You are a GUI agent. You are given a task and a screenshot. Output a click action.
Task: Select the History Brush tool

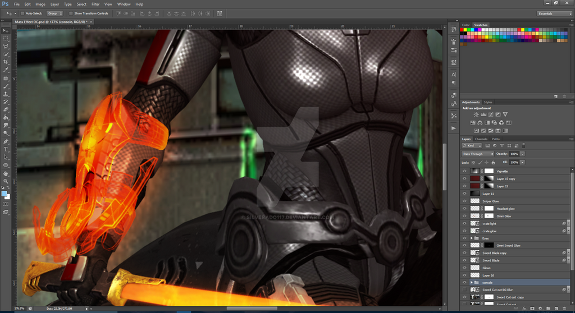pyautogui.click(x=6, y=102)
